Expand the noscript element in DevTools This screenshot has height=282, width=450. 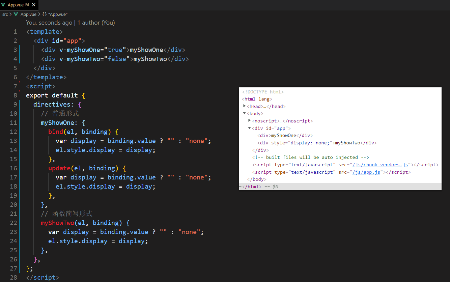(250, 121)
